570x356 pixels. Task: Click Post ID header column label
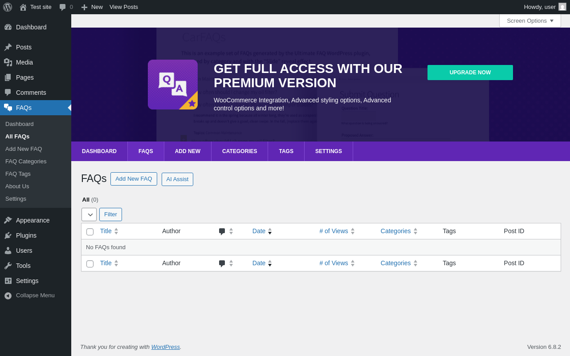tap(514, 231)
